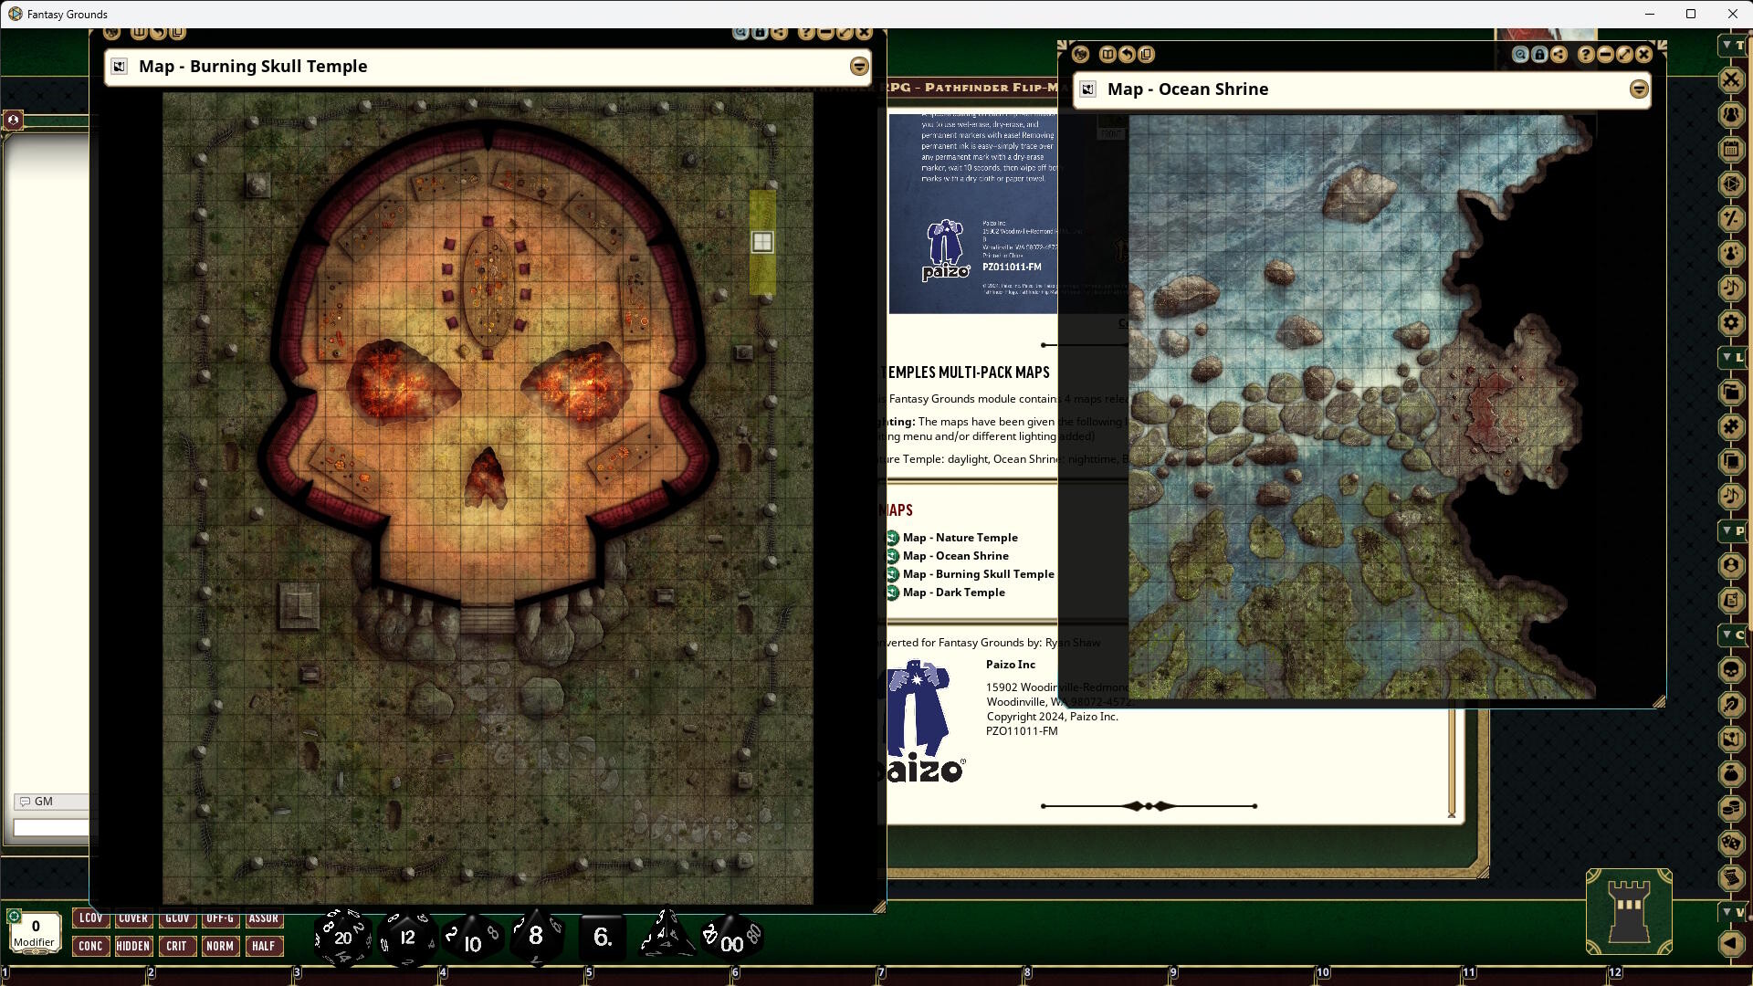Toggle lock on Ocean Shrine map

pos(1539,55)
